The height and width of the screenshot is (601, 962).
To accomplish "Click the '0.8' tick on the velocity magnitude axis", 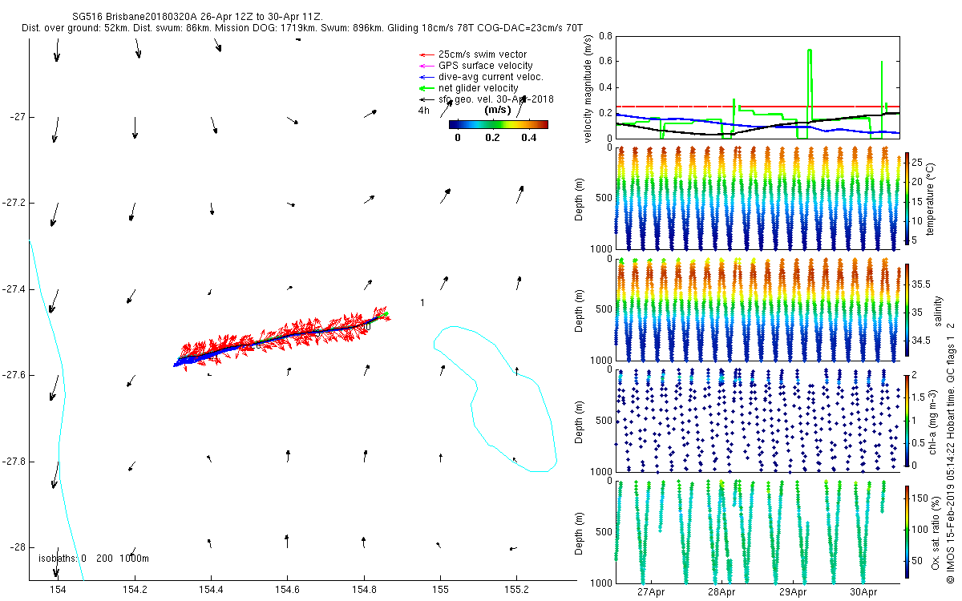I will pos(605,36).
